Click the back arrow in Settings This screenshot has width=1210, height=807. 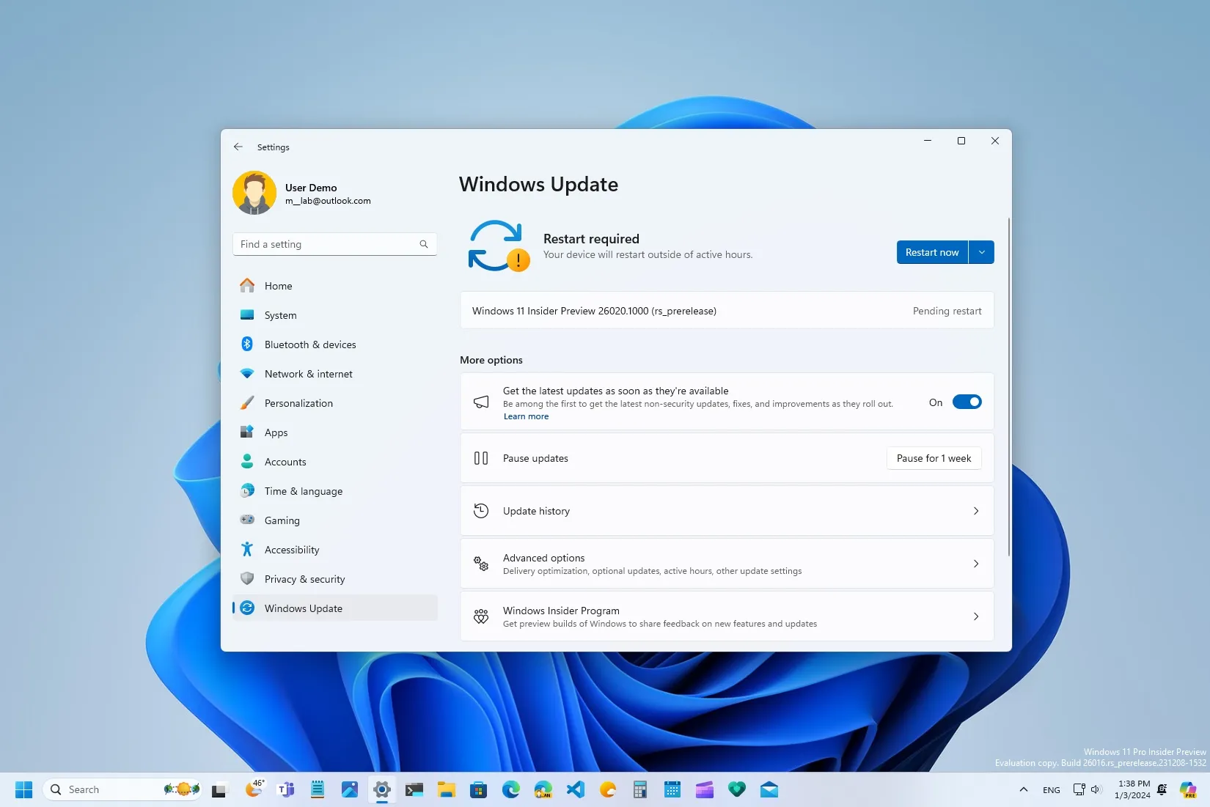pyautogui.click(x=238, y=147)
